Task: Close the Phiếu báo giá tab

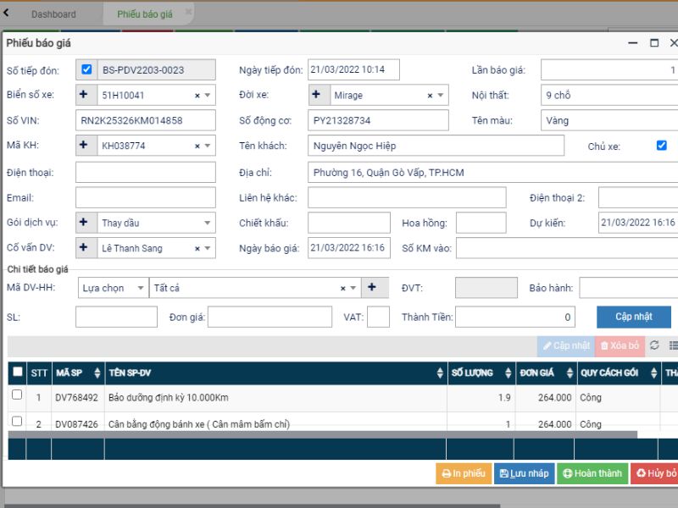Action: point(188,12)
